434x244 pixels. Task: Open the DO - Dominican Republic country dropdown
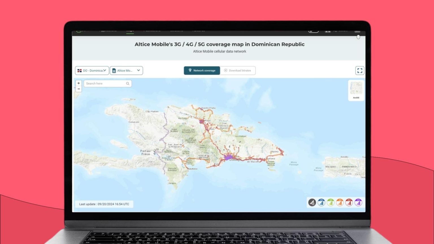coord(92,70)
